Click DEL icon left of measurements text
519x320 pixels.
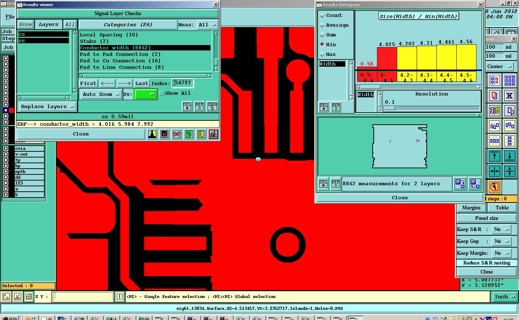point(323,184)
